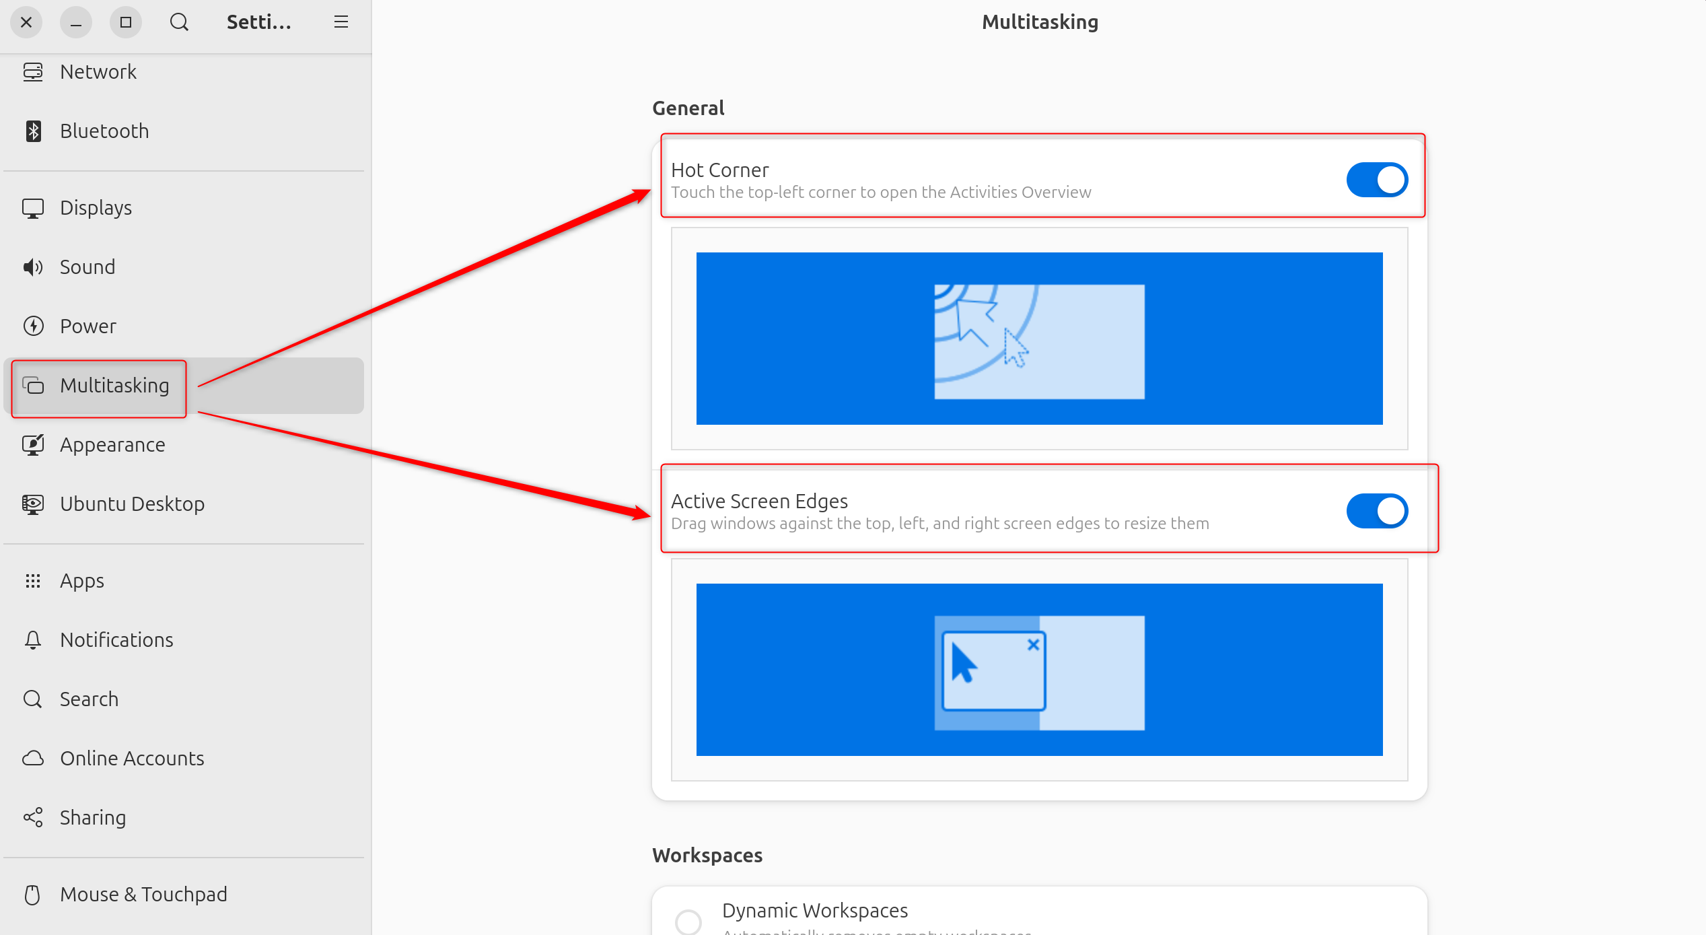Image resolution: width=1706 pixels, height=935 pixels.
Task: Click the Network icon in sidebar
Action: tap(34, 71)
